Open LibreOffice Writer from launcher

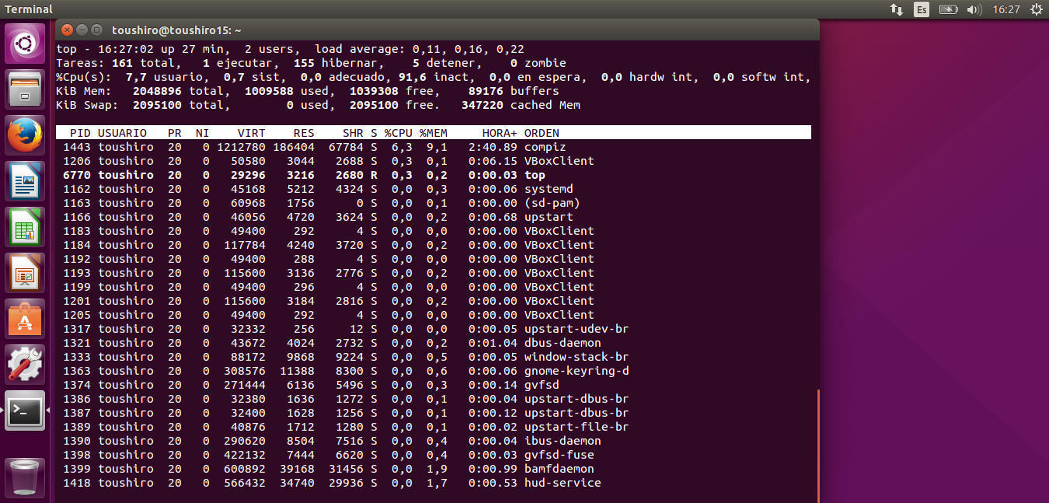[26, 181]
